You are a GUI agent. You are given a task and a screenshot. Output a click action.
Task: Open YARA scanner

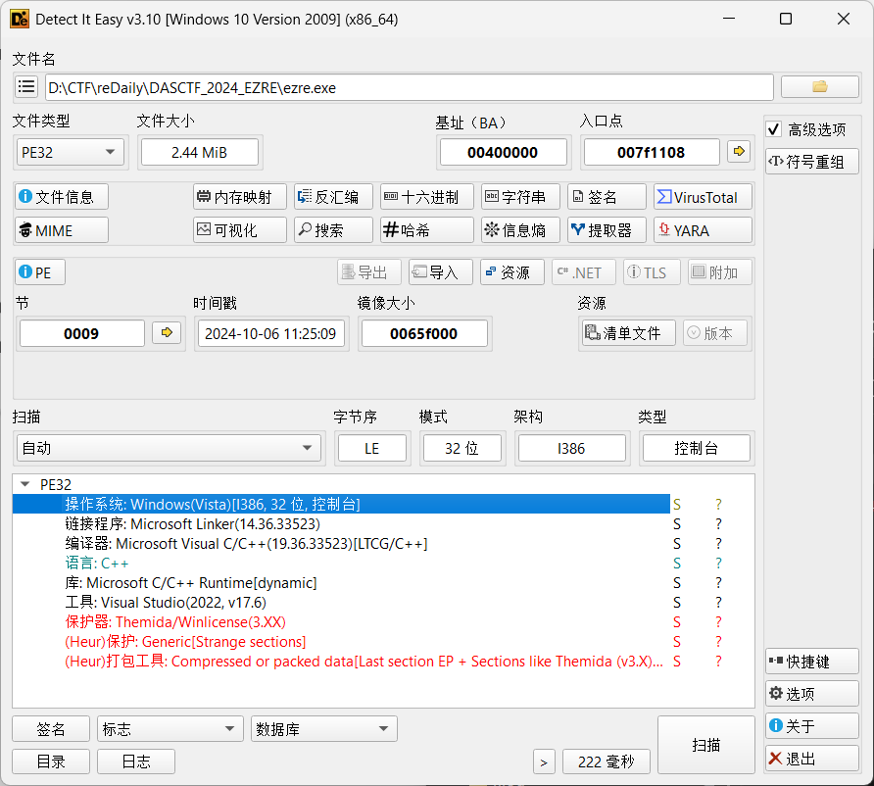(703, 230)
